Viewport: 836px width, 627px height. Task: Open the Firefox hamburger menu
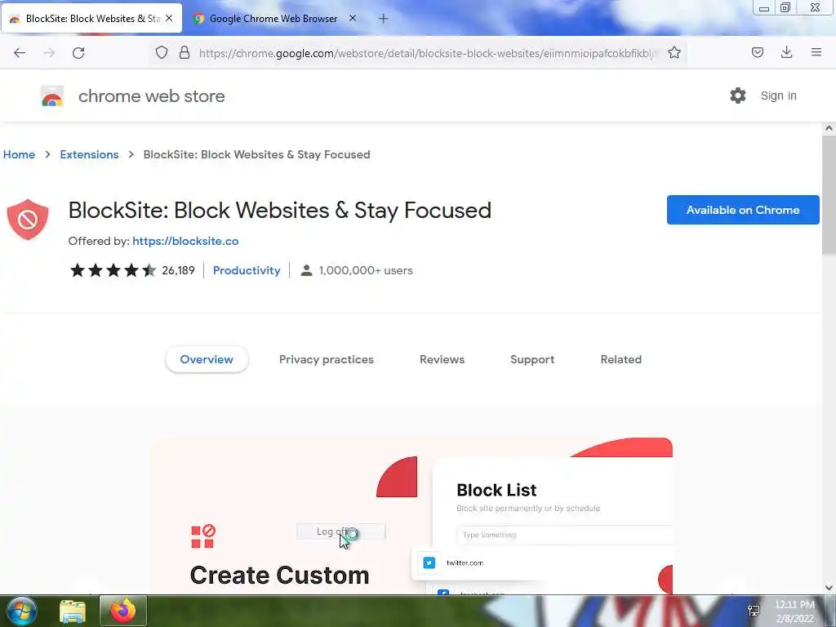pyautogui.click(x=816, y=52)
